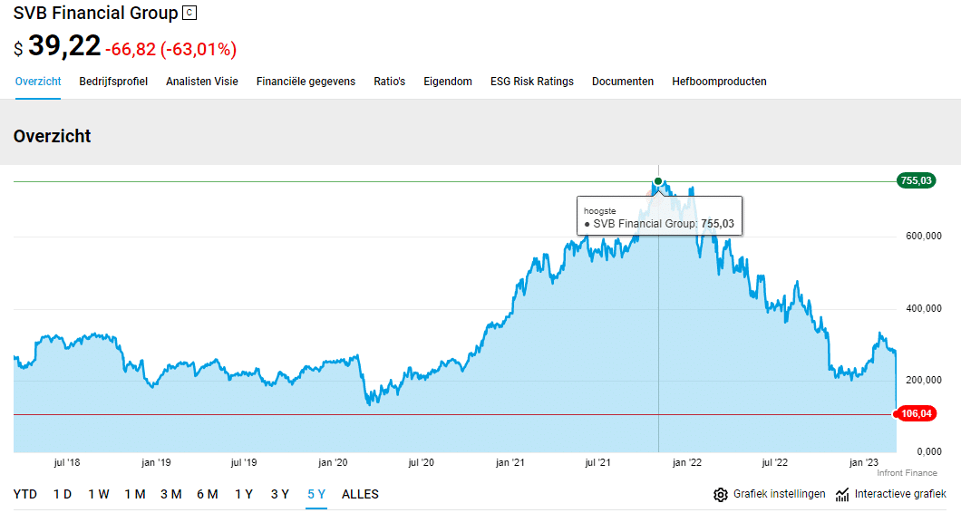Switch to the Bedrijfsprofiel tab
The width and height of the screenshot is (961, 513).
pos(113,82)
